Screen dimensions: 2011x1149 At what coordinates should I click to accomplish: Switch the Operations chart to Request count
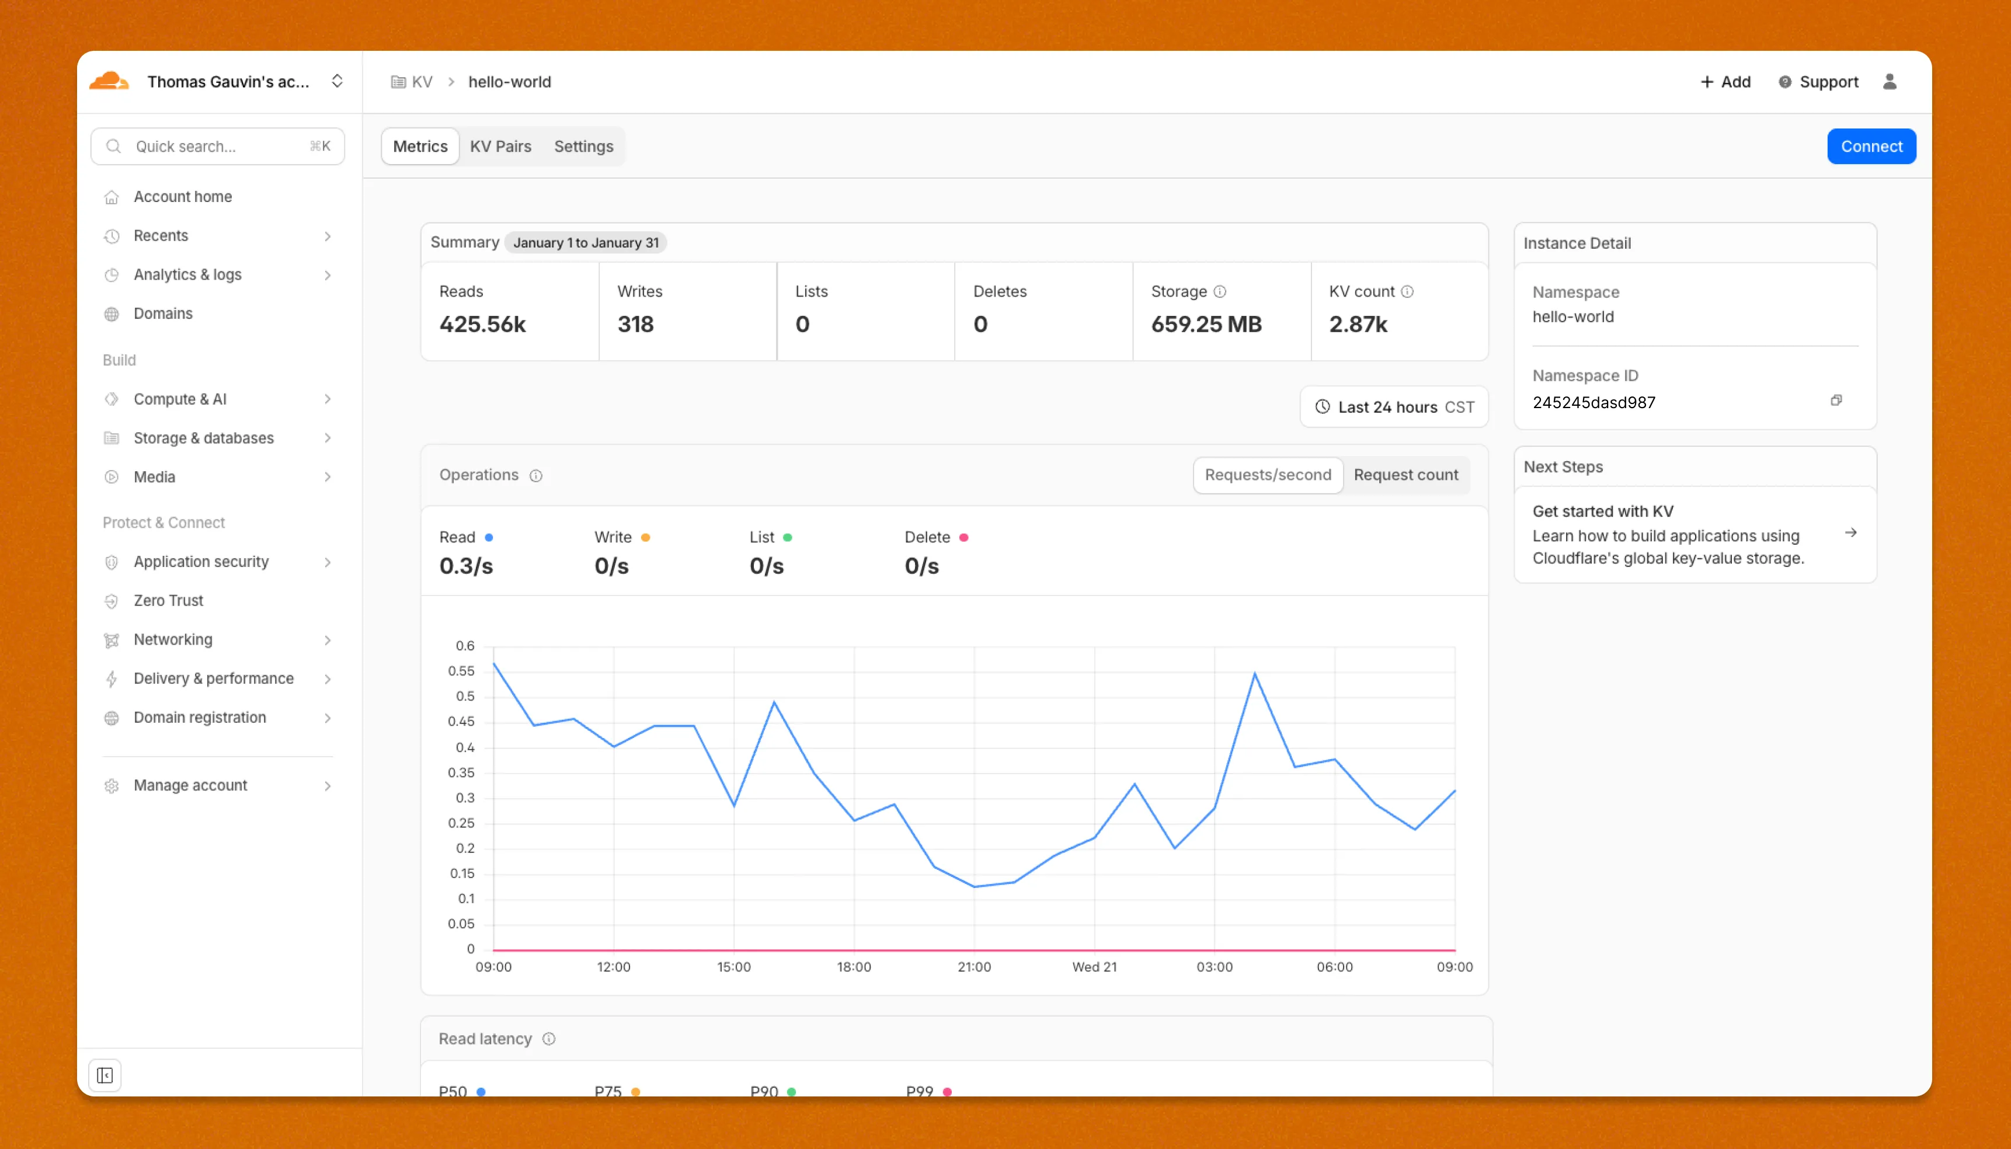point(1405,474)
